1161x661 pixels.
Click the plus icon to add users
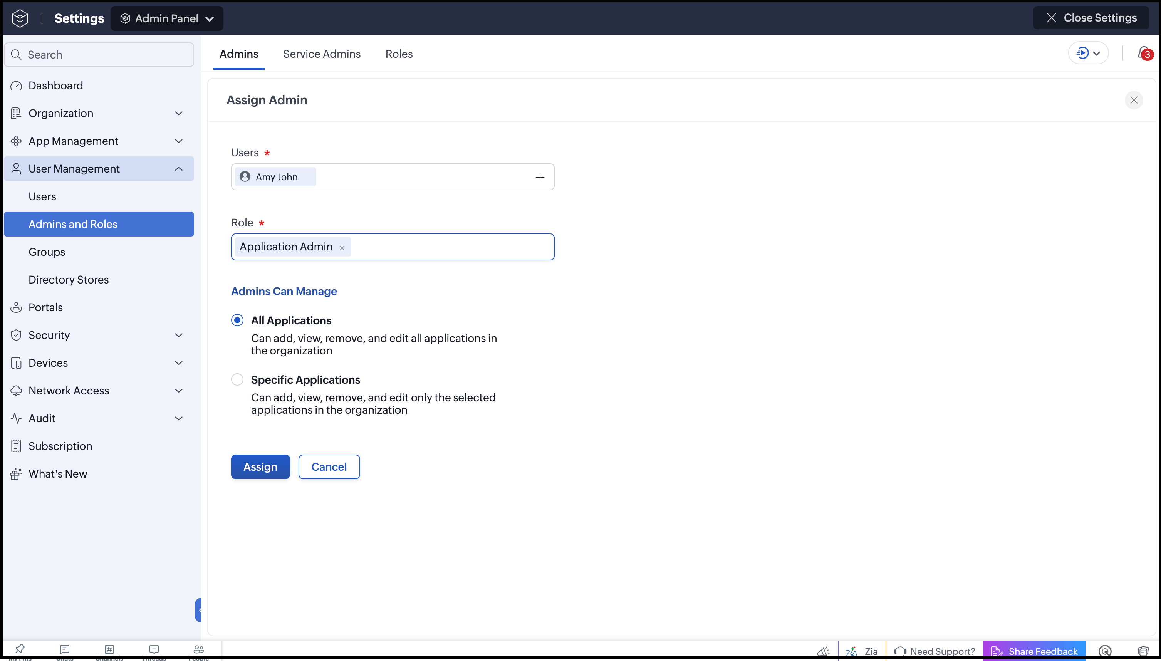[540, 177]
